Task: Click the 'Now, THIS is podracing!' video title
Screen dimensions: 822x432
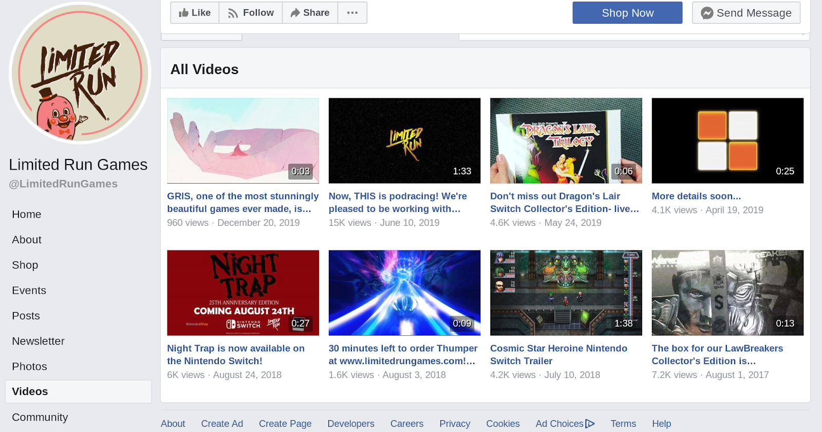Action: click(x=398, y=202)
